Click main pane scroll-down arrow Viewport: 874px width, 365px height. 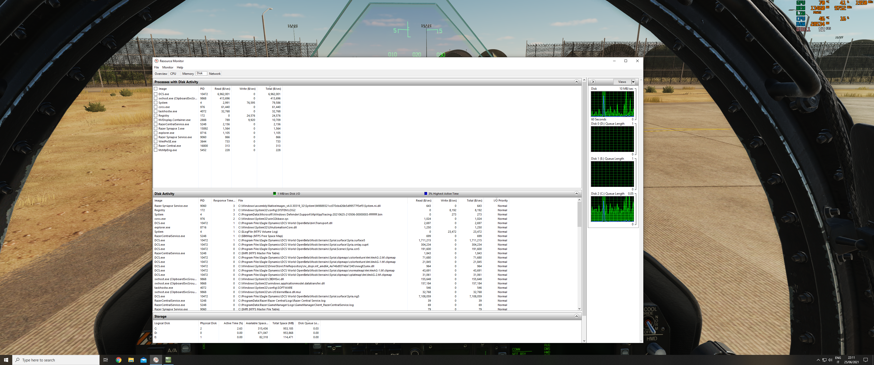click(584, 341)
